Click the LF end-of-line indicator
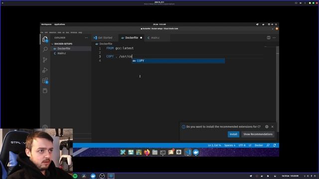The width and height of the screenshot is (319, 179). [x=250, y=145]
